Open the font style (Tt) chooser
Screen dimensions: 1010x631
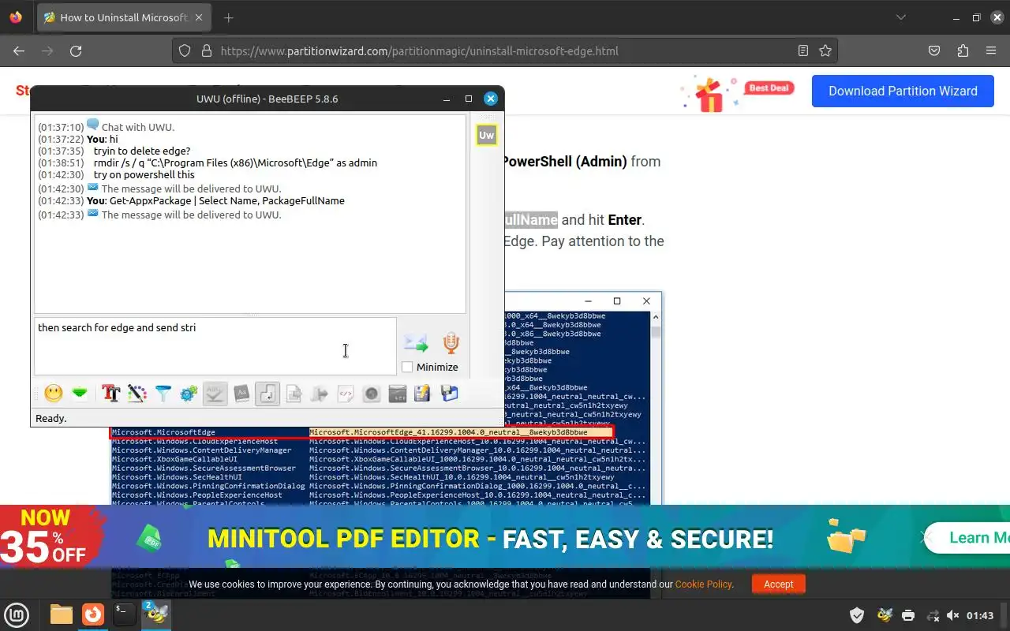point(110,393)
